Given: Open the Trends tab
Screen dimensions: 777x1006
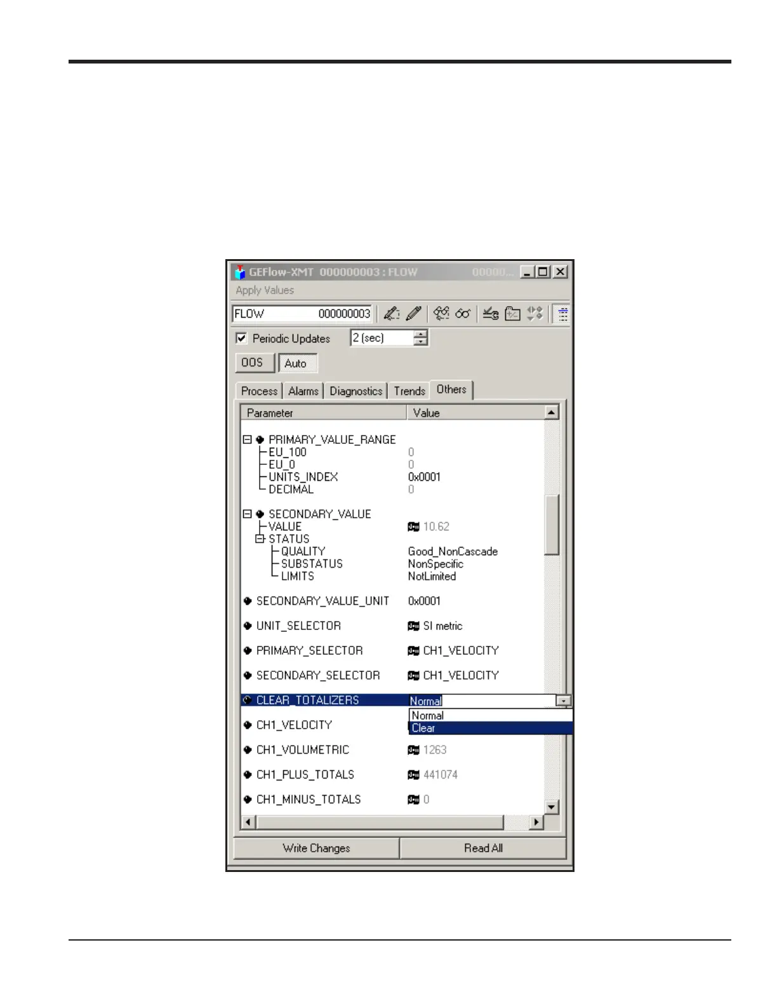Looking at the screenshot, I should click(x=409, y=391).
